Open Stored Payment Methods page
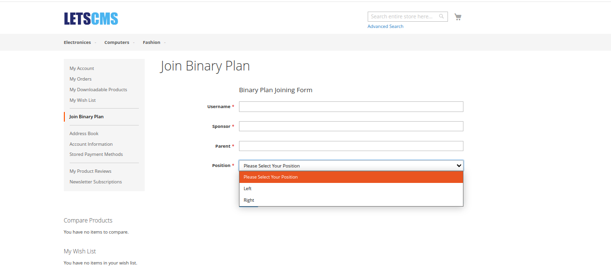 pos(96,154)
